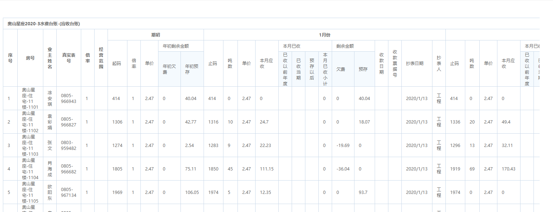This screenshot has width=553, height=212.
Task: Select year-start prepaid value 75.11
Action: 191,169
